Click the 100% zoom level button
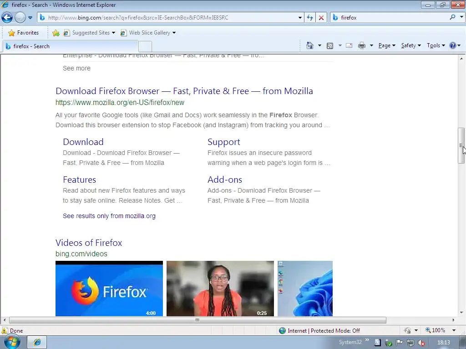The height and width of the screenshot is (349, 466). coord(436,330)
